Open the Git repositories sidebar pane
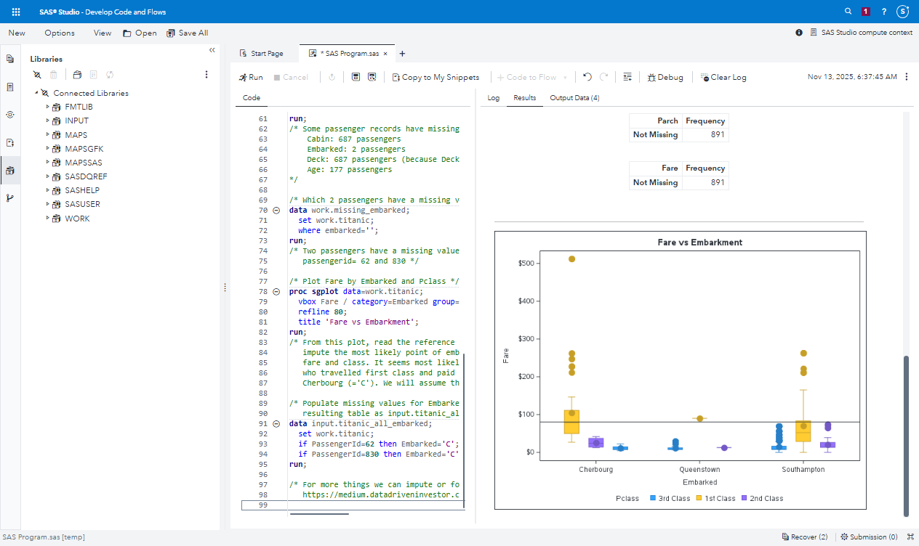 click(10, 198)
